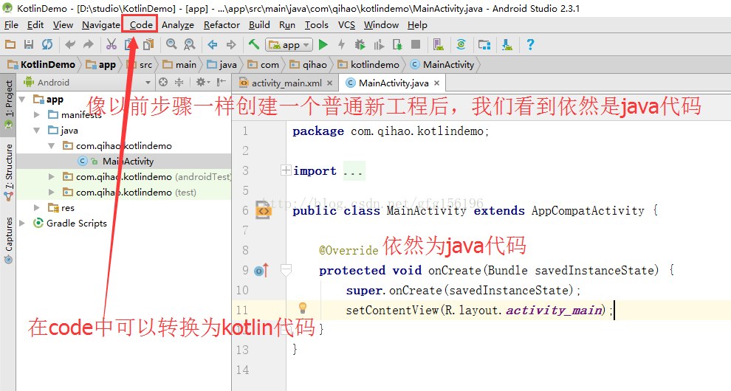
Task: Open the Refactor menu
Action: [222, 24]
